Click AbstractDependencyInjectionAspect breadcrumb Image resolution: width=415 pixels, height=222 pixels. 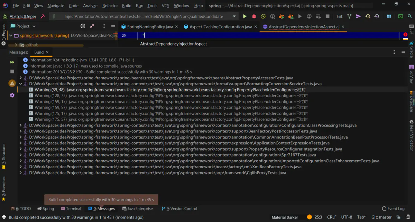click(x=173, y=44)
